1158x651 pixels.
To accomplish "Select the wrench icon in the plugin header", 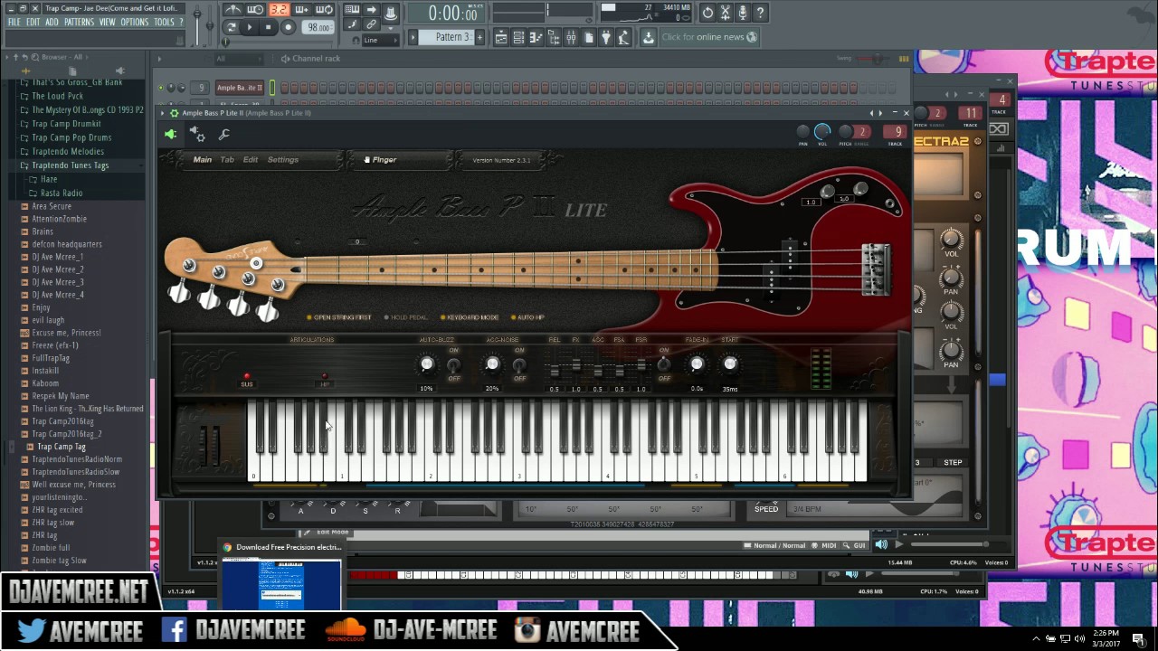I will (x=223, y=134).
